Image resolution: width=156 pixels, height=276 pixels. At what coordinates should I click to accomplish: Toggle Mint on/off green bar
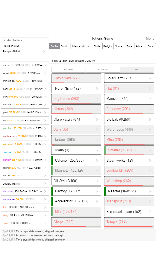click(x=52, y=212)
